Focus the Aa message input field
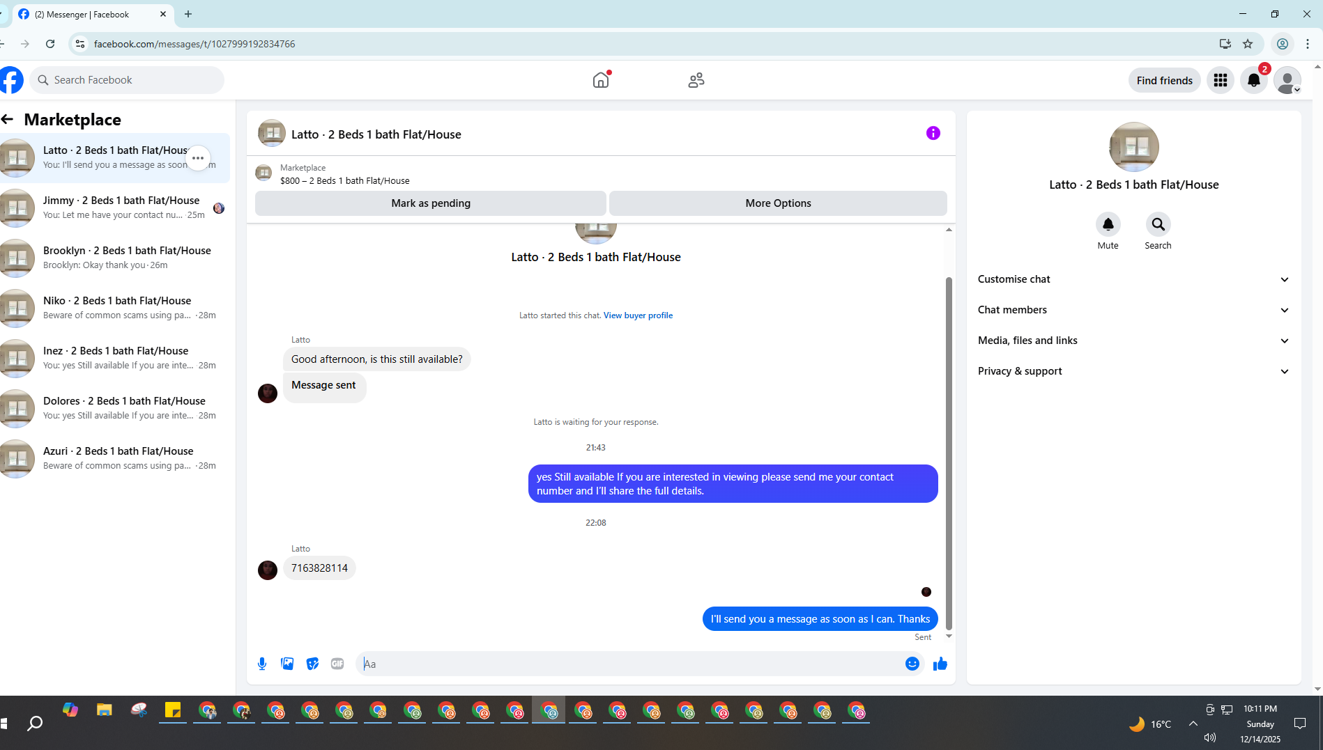 click(x=631, y=664)
